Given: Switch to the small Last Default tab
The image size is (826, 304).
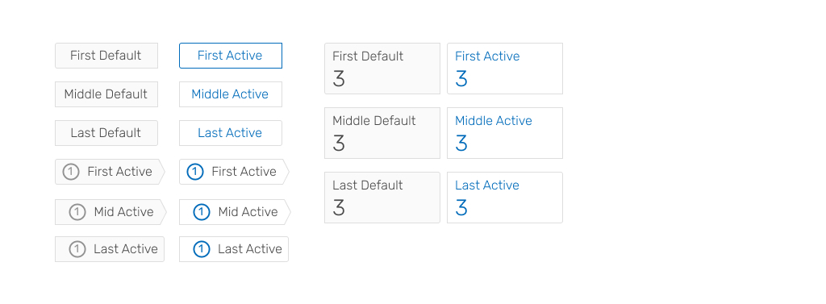Looking at the screenshot, I should tap(106, 133).
